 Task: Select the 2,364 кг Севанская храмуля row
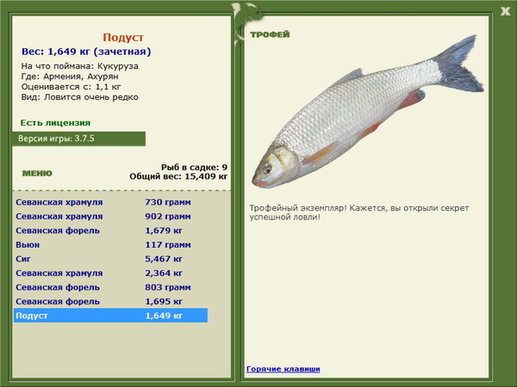[x=111, y=273]
